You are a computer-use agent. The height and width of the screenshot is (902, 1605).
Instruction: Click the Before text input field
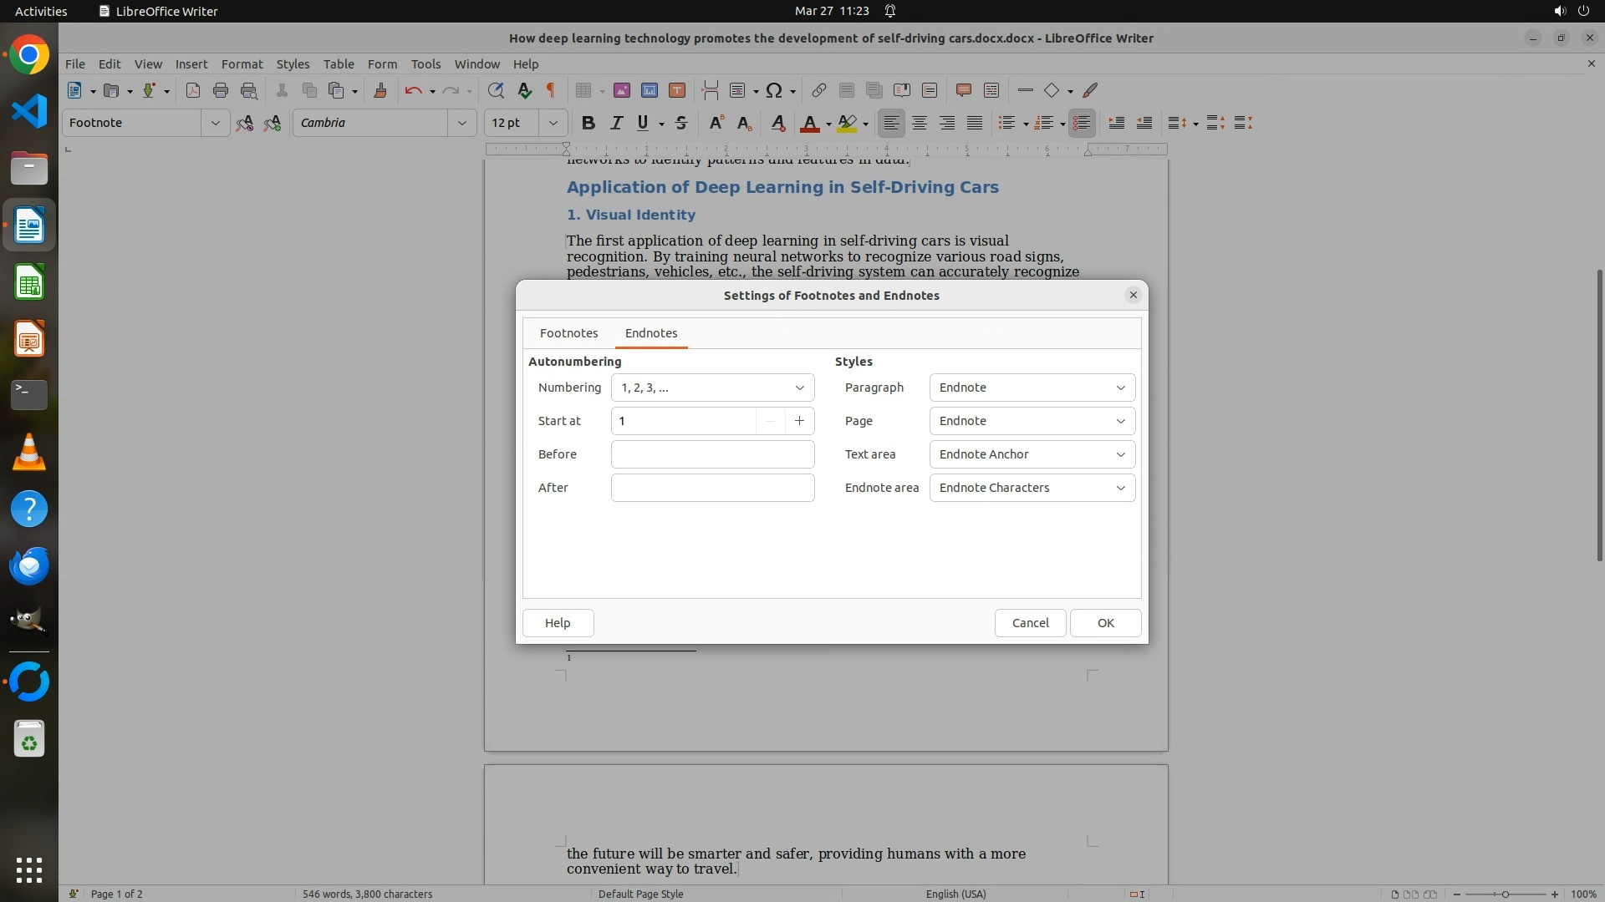pos(712,454)
